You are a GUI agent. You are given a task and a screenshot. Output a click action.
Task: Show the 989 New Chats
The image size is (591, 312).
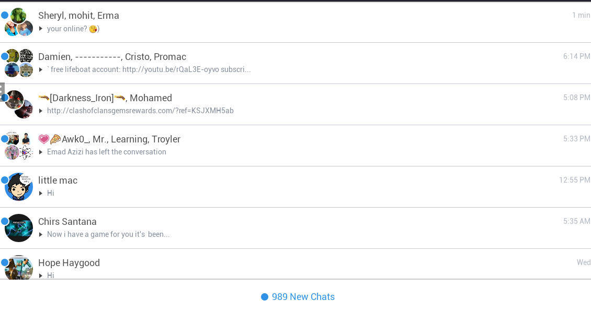[x=298, y=297]
